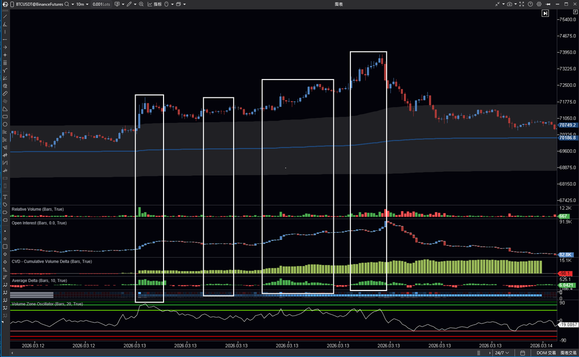Screen dimensions: 579x357
Task: Click the 667 relative volume value label
Action: [x=563, y=216]
